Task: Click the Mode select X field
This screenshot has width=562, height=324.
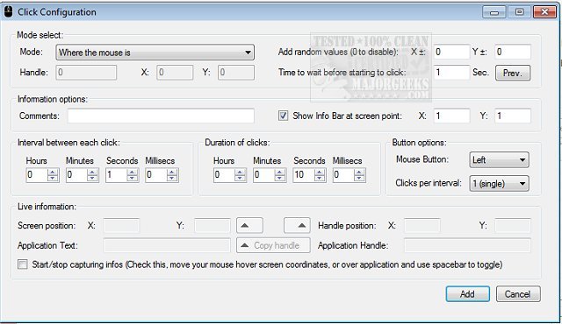Action: pyautogui.click(x=175, y=72)
